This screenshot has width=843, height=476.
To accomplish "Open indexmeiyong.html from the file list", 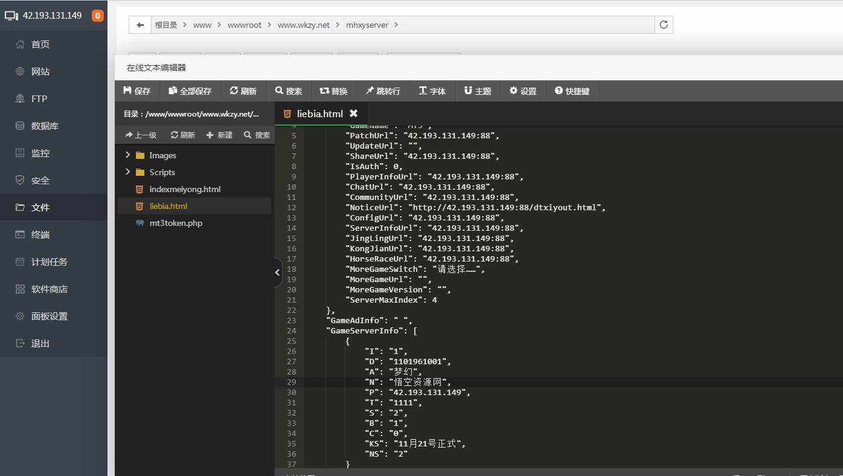I will tap(184, 189).
